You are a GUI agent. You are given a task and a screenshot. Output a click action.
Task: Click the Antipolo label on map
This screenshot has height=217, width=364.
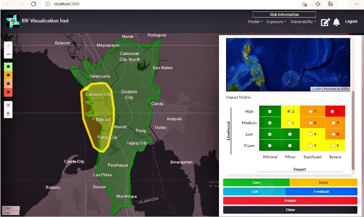point(174,119)
